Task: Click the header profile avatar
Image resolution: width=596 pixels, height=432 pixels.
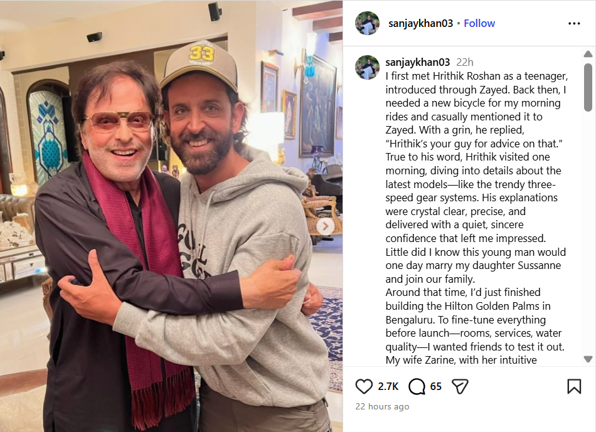Action: [x=367, y=23]
